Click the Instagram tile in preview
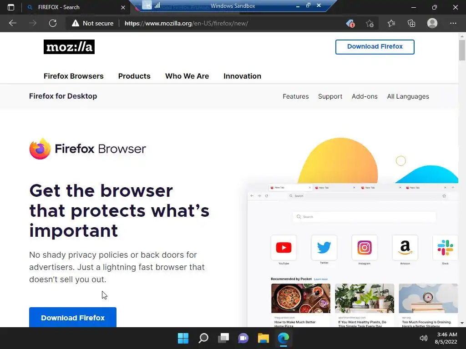Screen dimensions: 466x349 [x=365, y=248]
